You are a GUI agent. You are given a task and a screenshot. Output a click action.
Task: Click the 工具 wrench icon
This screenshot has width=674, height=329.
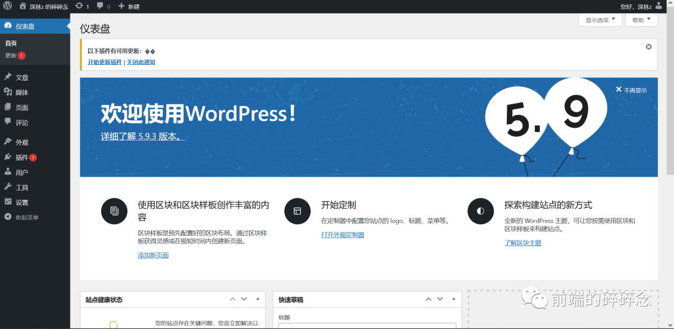(7, 187)
